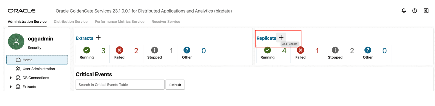Click the Home house icon in sidebar
Image resolution: width=435 pixels, height=106 pixels.
18,60
